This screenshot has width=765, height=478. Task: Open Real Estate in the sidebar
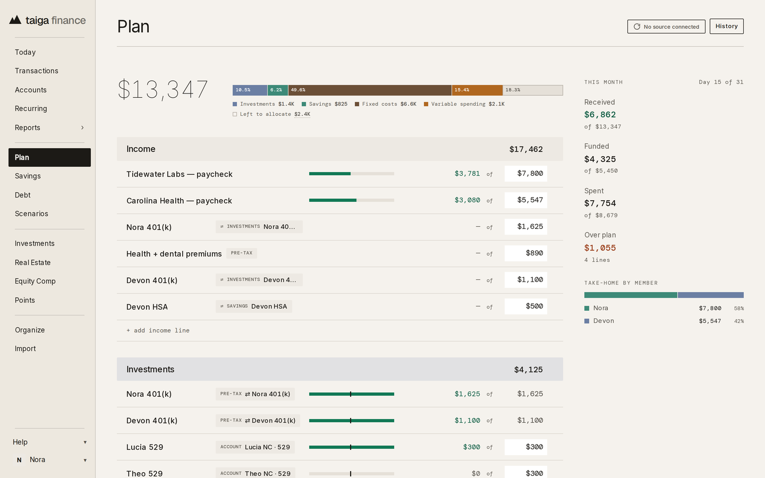(49, 262)
